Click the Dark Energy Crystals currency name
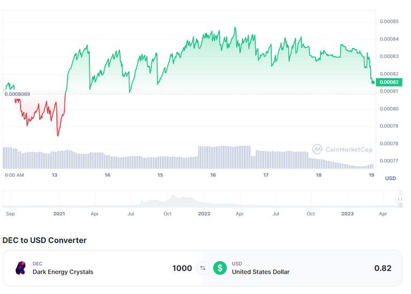 tap(63, 272)
